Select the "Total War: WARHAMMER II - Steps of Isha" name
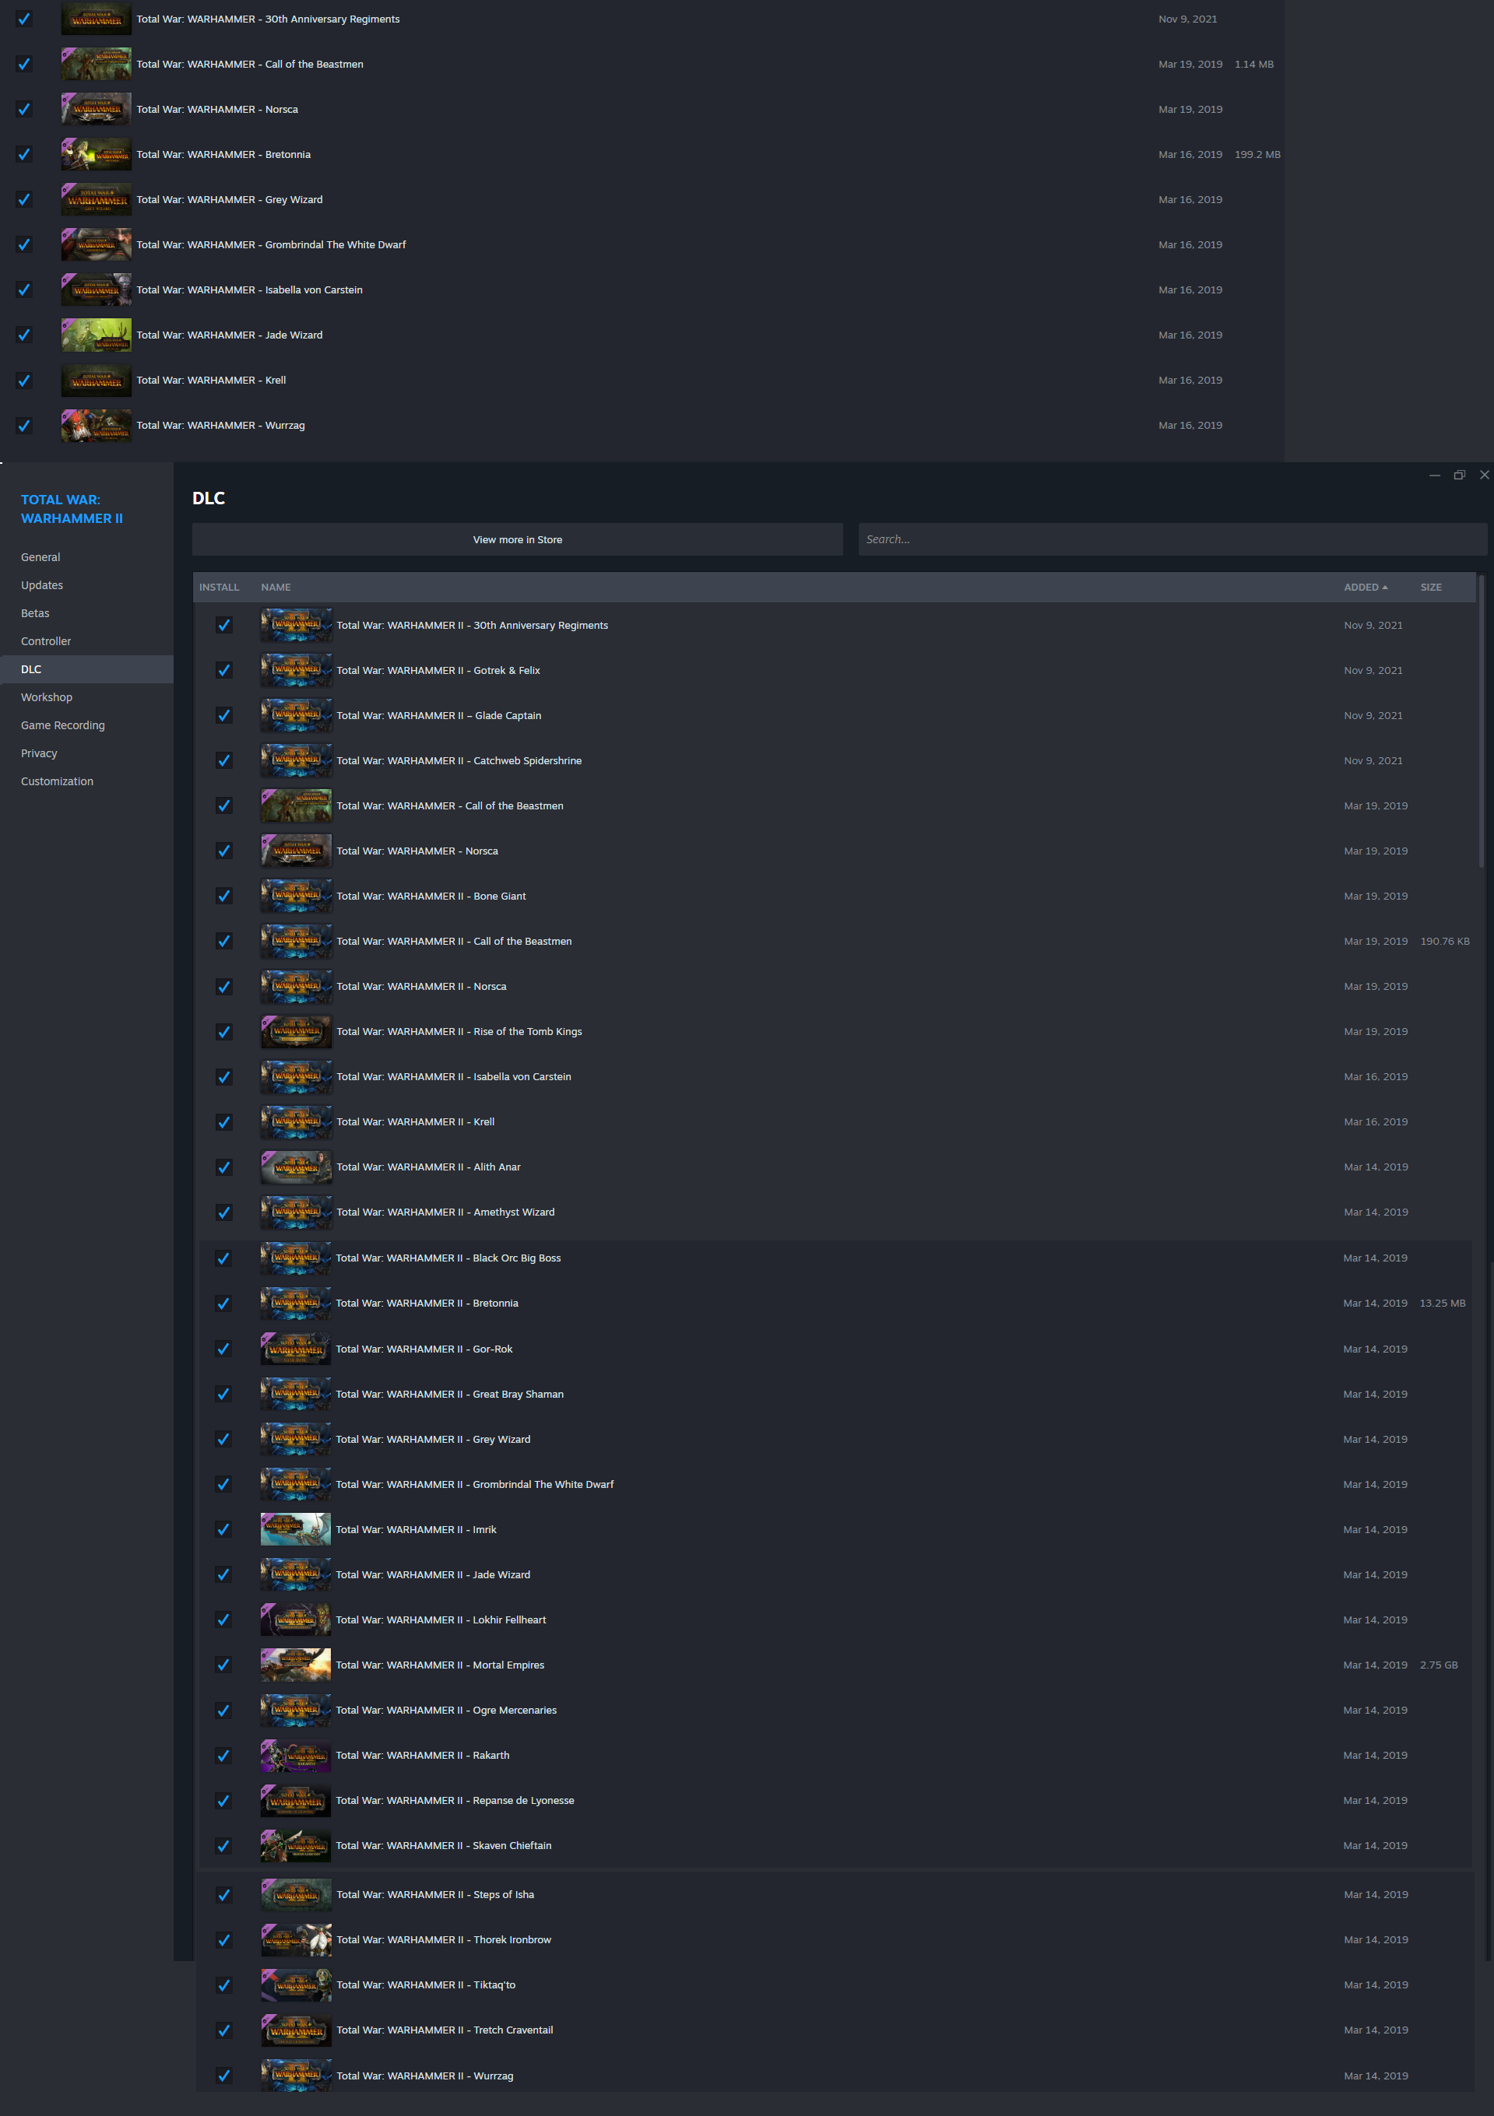 pos(435,1894)
